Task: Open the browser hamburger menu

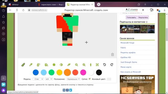Action: click(x=145, y=4)
